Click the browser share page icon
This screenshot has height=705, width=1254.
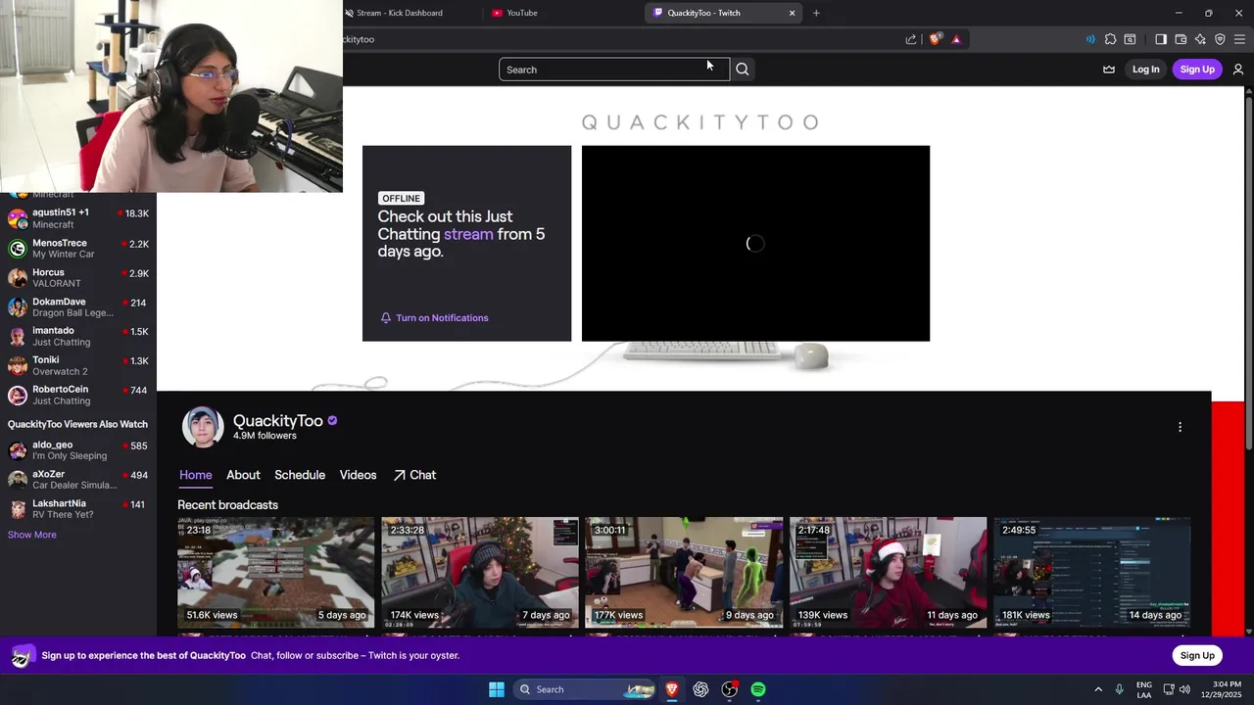[x=911, y=39]
